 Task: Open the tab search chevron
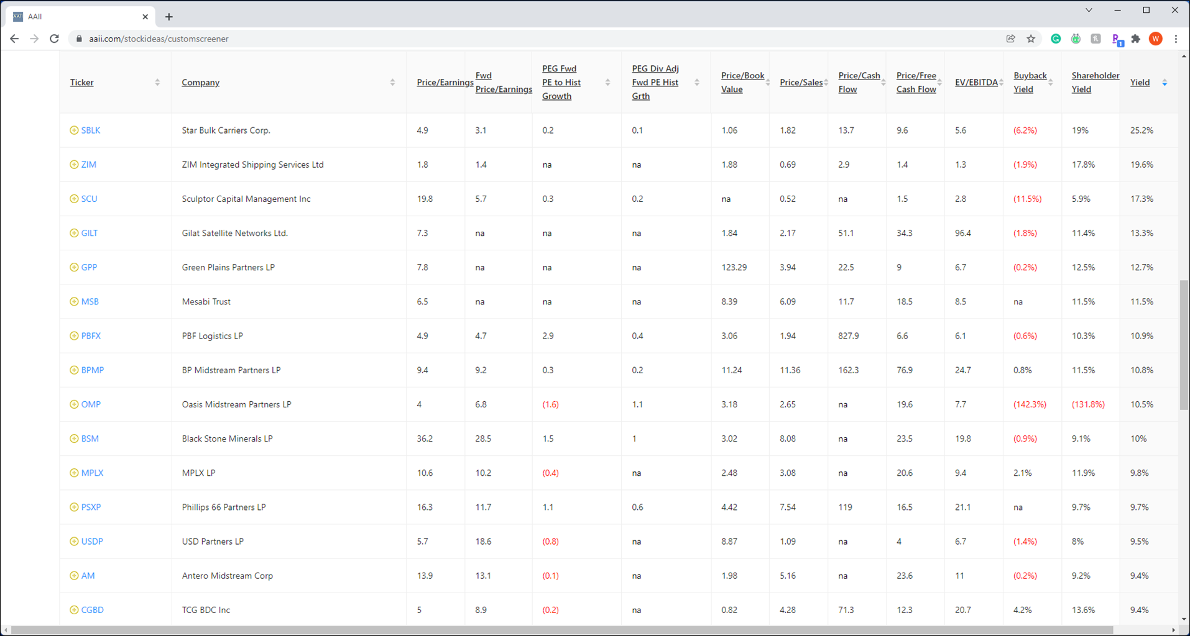[x=1089, y=10]
